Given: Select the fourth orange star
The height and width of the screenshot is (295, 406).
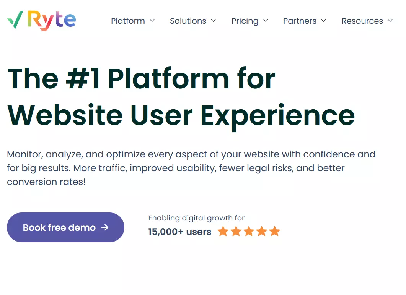Looking at the screenshot, I should tap(262, 231).
